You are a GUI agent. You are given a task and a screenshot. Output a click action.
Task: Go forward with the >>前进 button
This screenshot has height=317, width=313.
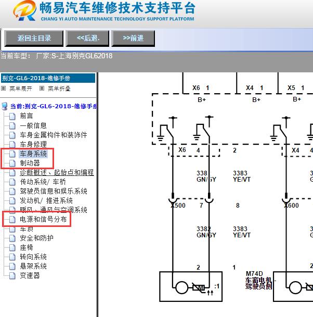coord(133,39)
